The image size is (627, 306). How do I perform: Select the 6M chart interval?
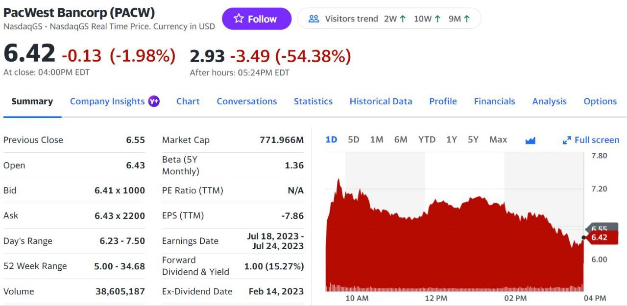(401, 140)
